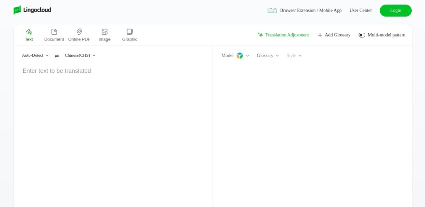425x207 pixels.
Task: Click the plus icon for Add Glossary
Action: (320, 35)
